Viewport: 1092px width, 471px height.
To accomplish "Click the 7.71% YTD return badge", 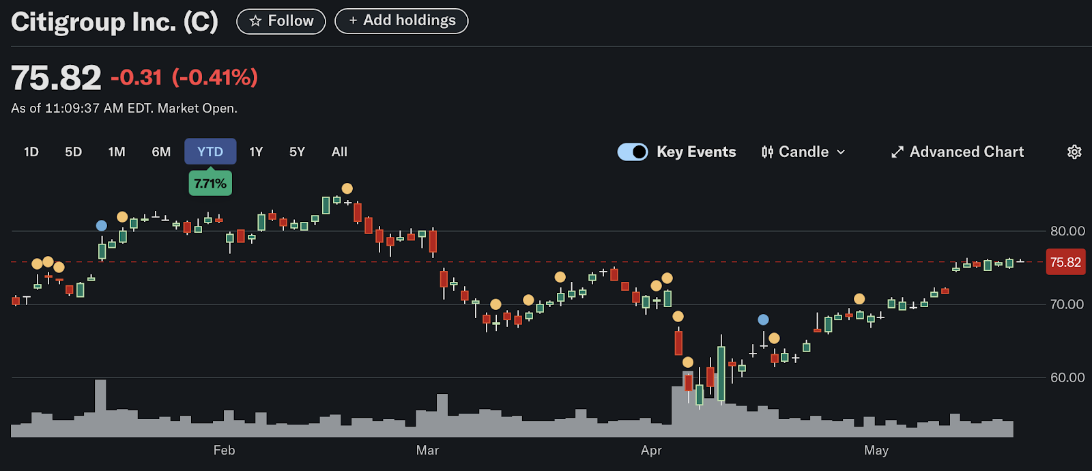I will tap(210, 184).
